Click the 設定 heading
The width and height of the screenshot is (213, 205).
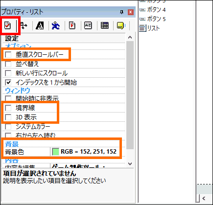[x=12, y=39]
